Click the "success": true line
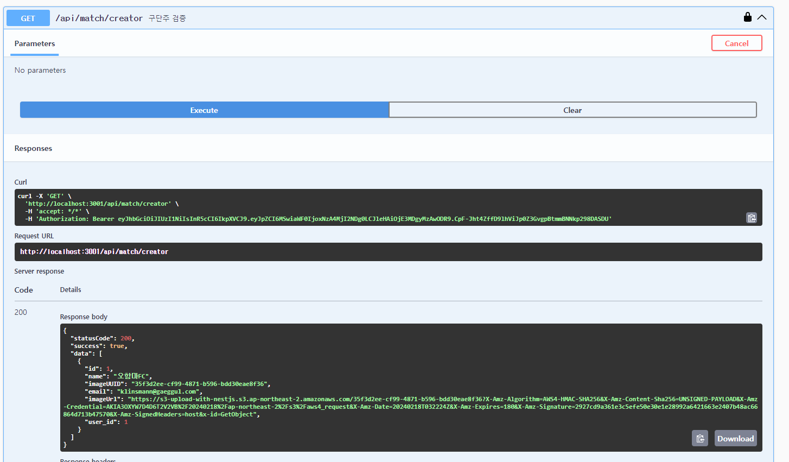Screen dimensions: 789x462 tap(99, 346)
